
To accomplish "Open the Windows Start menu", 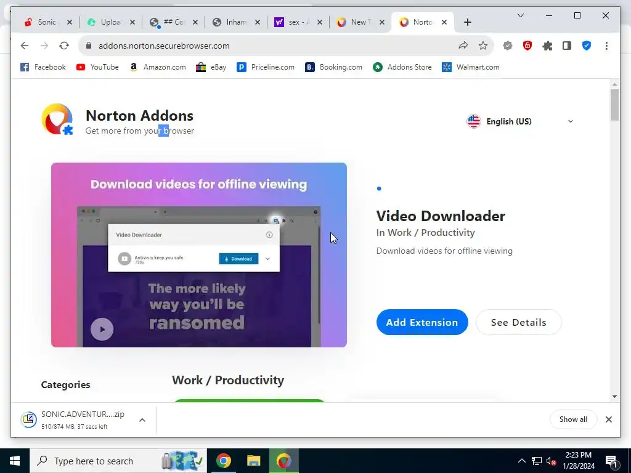I will (x=15, y=461).
